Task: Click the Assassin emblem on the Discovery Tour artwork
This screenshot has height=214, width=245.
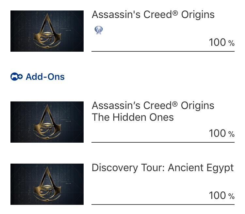Action: pyautogui.click(x=47, y=184)
